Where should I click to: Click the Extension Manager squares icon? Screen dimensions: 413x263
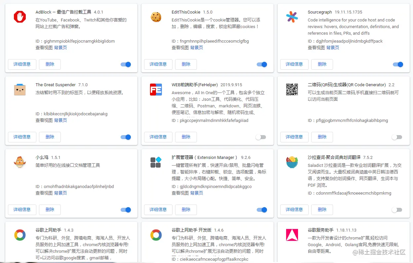pos(156,162)
